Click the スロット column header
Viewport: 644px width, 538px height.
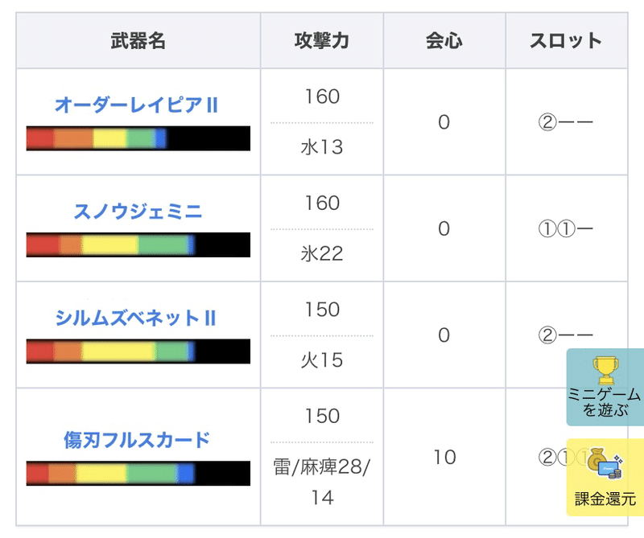(566, 41)
